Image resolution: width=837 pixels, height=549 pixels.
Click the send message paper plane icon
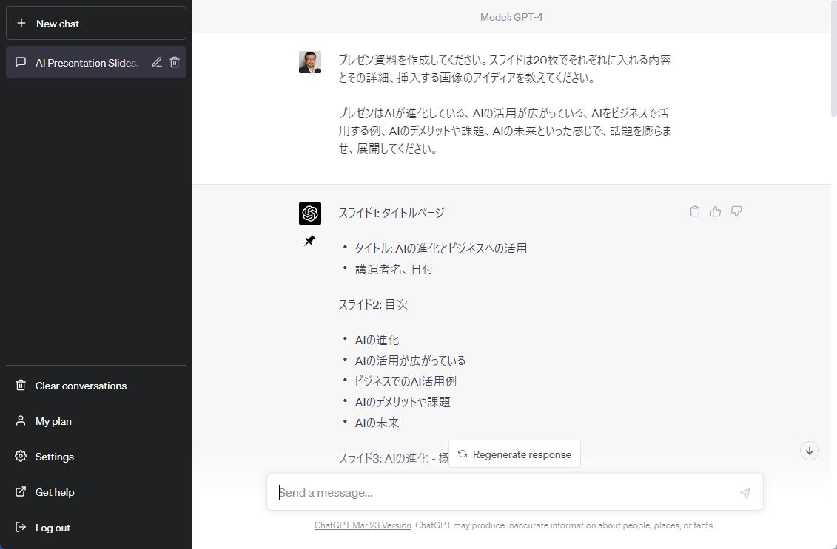(x=744, y=493)
